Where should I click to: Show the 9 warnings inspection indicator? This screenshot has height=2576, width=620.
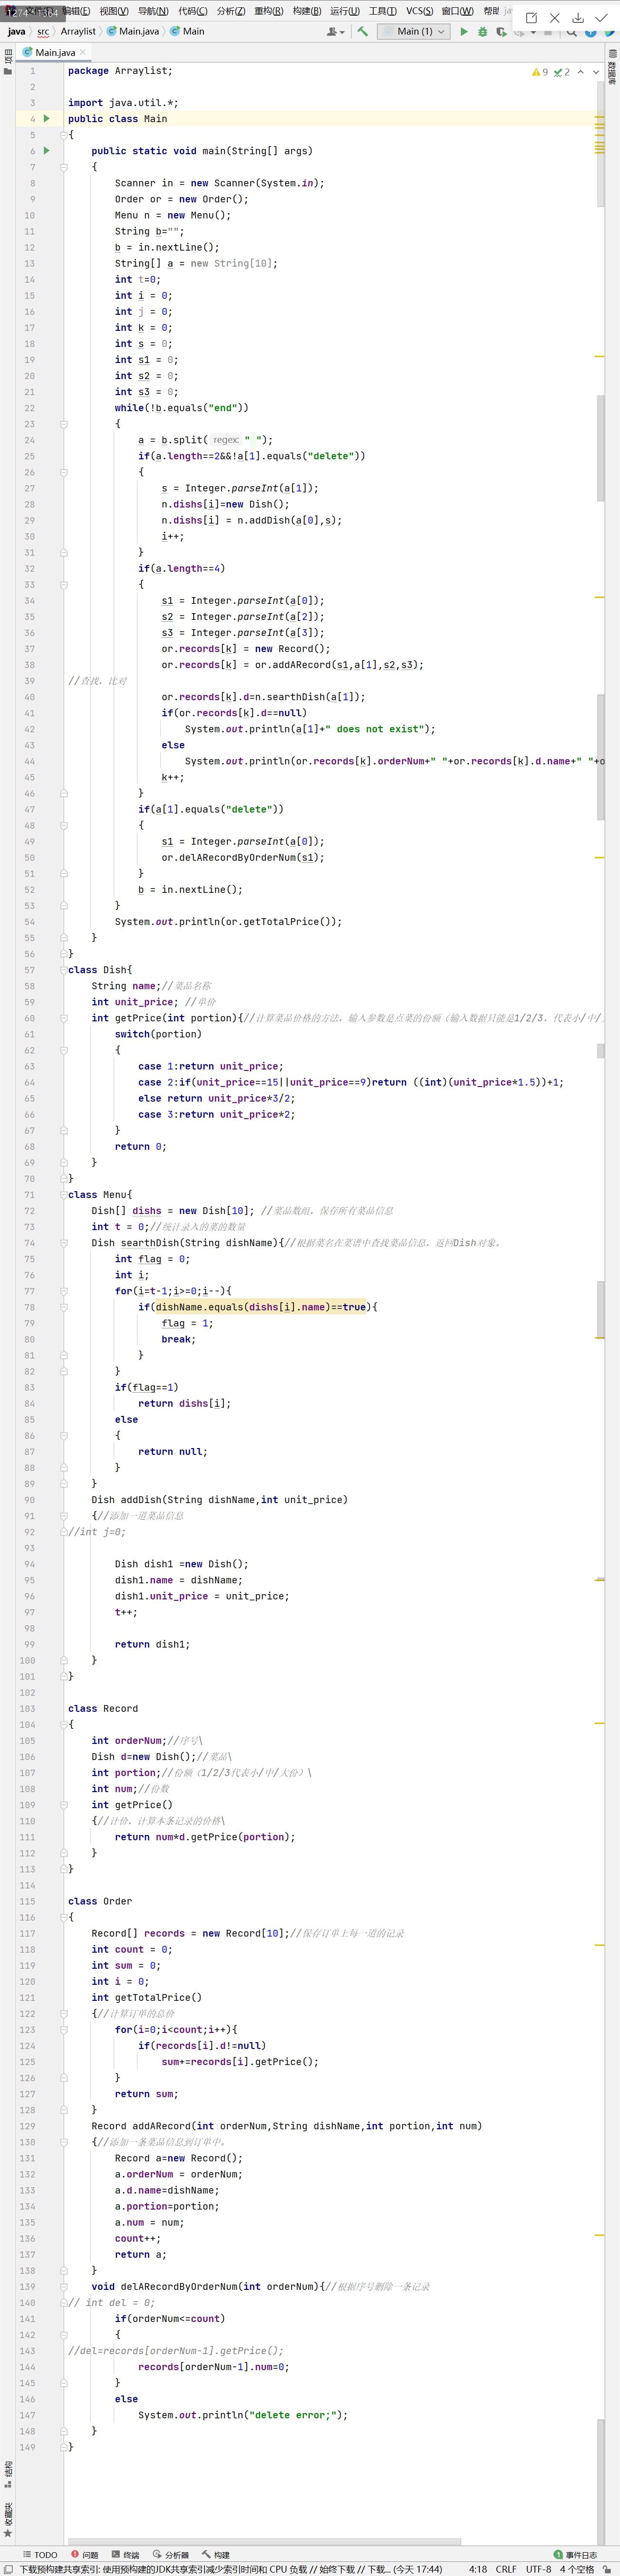pos(540,72)
